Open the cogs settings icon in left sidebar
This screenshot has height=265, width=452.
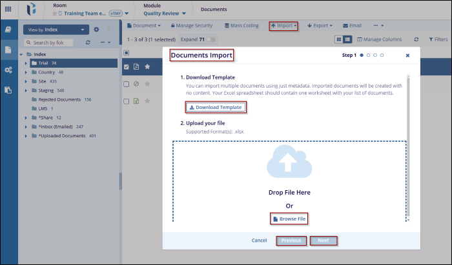[x=8, y=70]
